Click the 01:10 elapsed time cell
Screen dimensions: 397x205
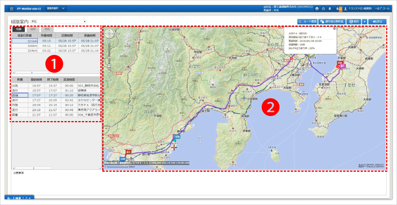[69, 91]
